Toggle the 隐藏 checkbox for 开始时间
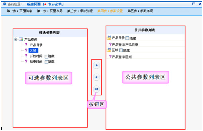The width and height of the screenshot is (203, 131). pyautogui.click(x=46, y=57)
